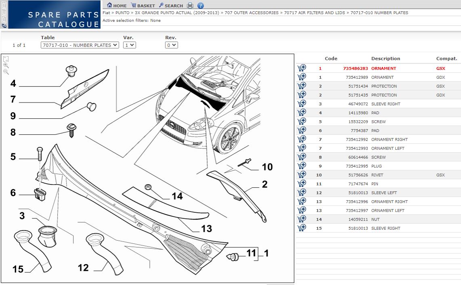Click the Fiat breadcrumb link
Viewport: 461px width, 285px height.
(106, 13)
